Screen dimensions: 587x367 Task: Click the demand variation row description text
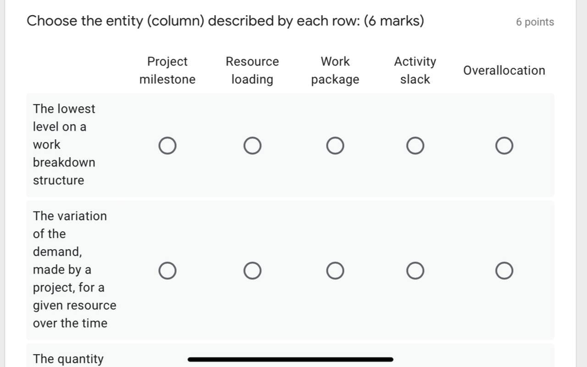[73, 269]
